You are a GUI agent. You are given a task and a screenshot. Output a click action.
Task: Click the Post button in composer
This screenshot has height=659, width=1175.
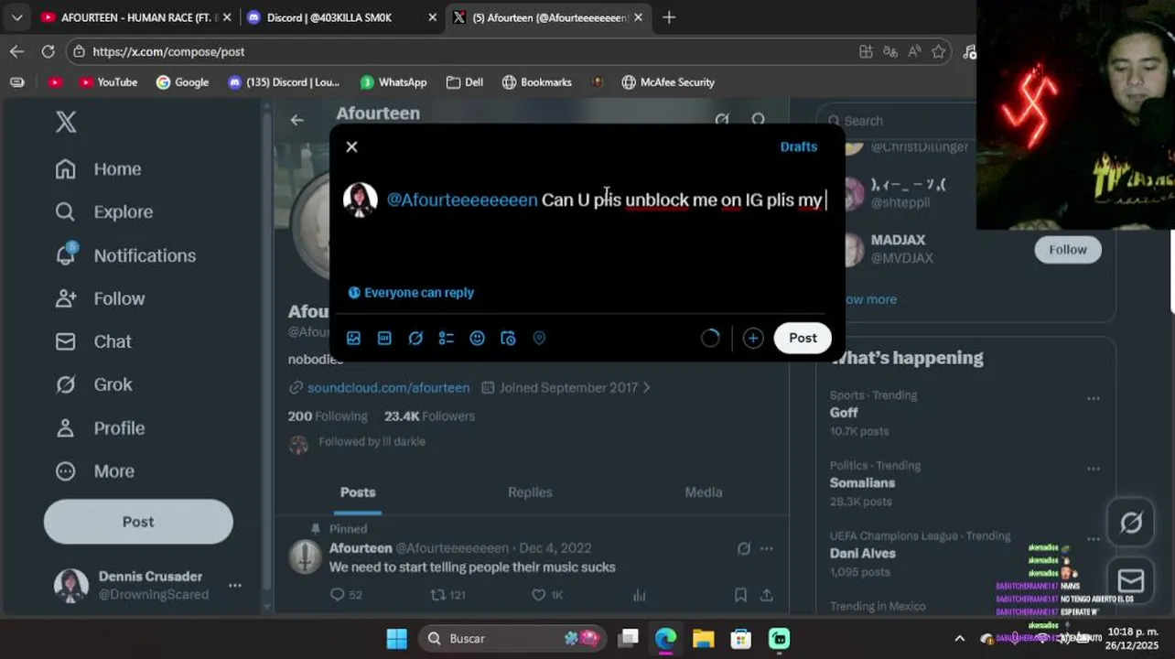[x=803, y=338]
